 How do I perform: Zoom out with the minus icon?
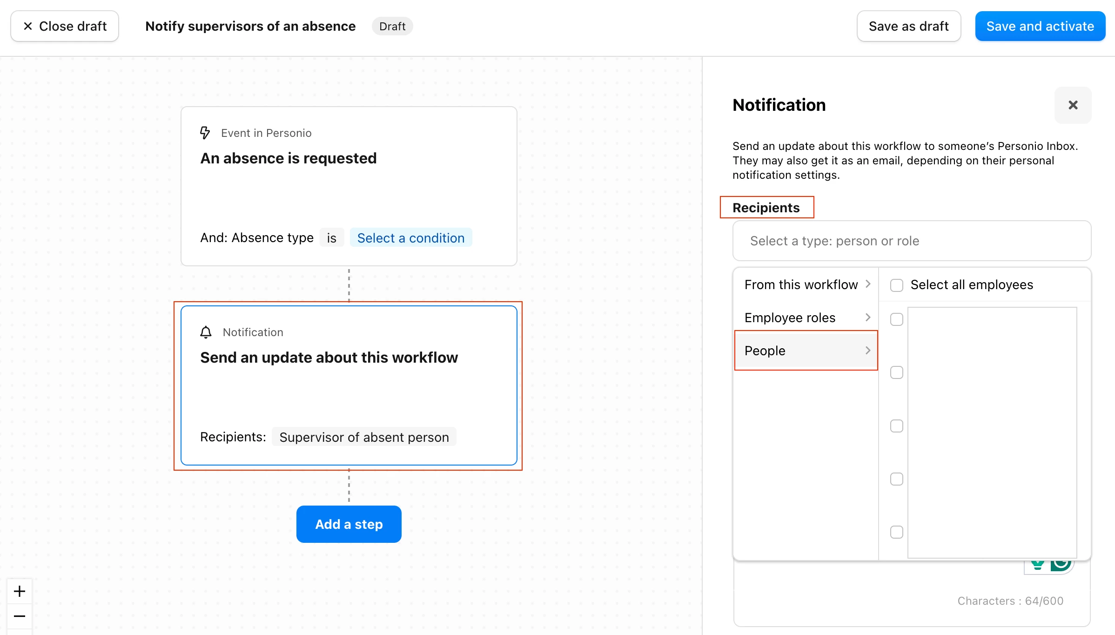(x=20, y=616)
